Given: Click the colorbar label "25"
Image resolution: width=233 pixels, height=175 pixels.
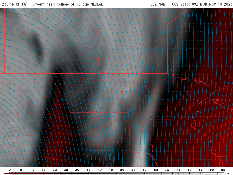Looking at the screenshot, I should [66, 170].
